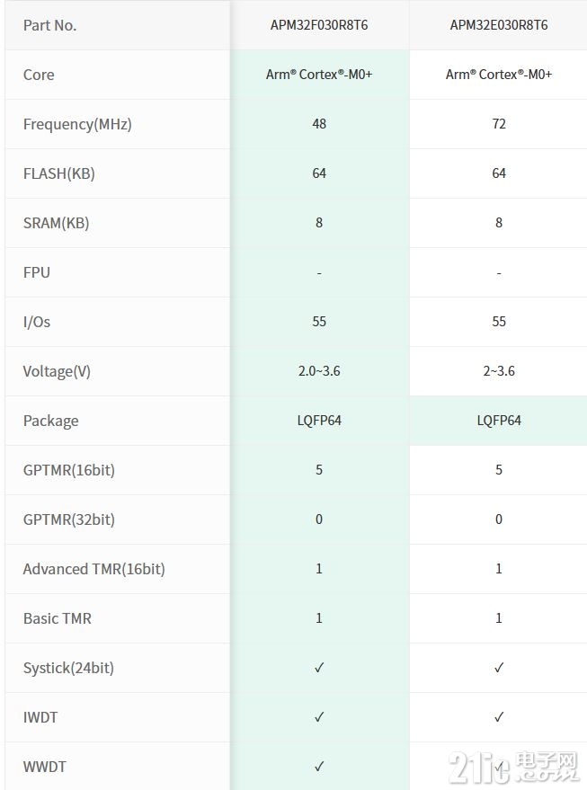The image size is (587, 790).
Task: Click the Arm Cortex-M0+ core cell for APM32F030R8T6
Action: click(319, 75)
